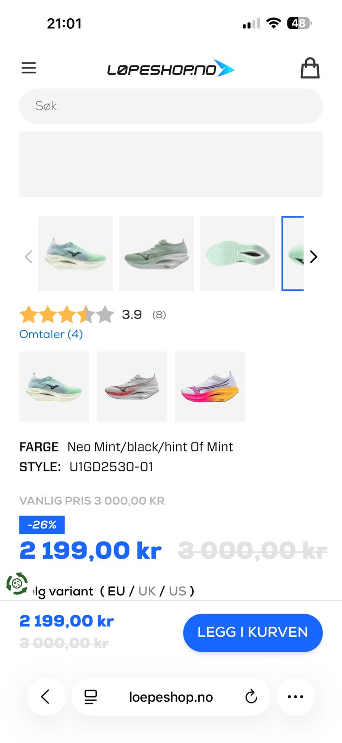Screen dimensions: 342x743
Task: Choose the Neo Mint color variant
Action: (x=54, y=386)
